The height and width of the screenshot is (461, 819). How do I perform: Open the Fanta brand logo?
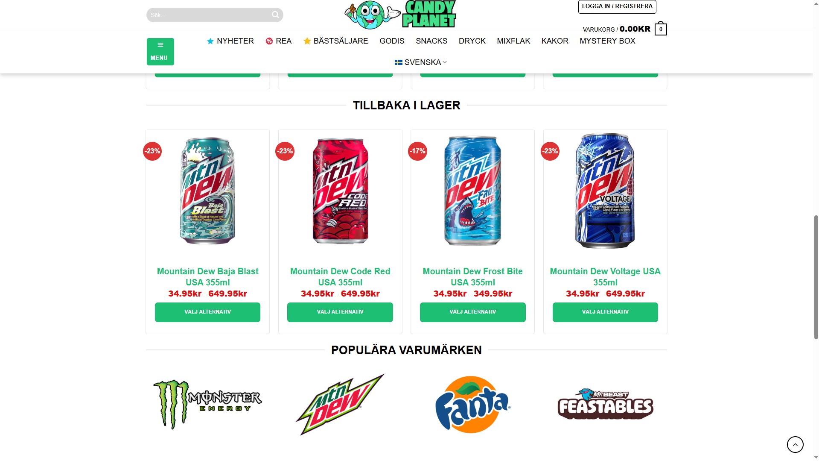pyautogui.click(x=473, y=404)
